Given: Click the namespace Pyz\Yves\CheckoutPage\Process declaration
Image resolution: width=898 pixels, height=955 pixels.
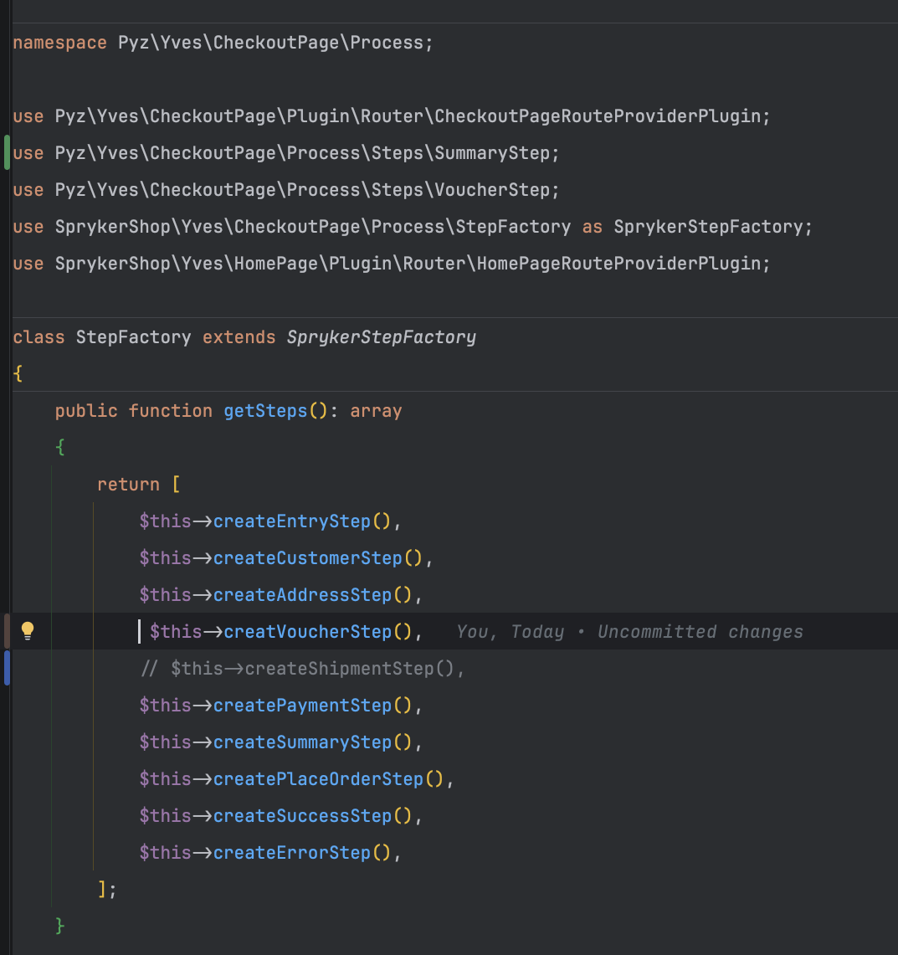Looking at the screenshot, I should click(222, 42).
